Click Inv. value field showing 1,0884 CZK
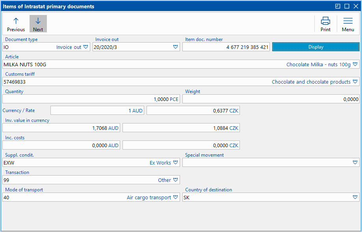This screenshot has width=362, height=232. click(181, 128)
